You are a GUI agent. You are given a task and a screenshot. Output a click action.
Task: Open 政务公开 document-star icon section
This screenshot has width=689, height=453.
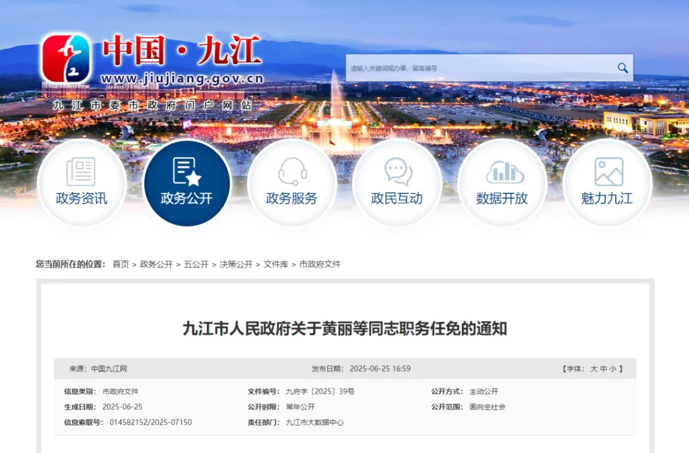point(187,182)
